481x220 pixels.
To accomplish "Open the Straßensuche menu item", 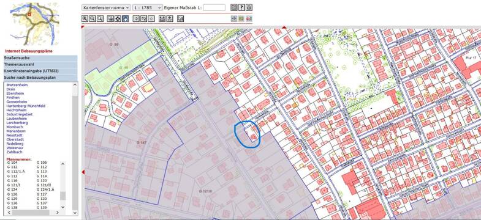I will coord(40,58).
